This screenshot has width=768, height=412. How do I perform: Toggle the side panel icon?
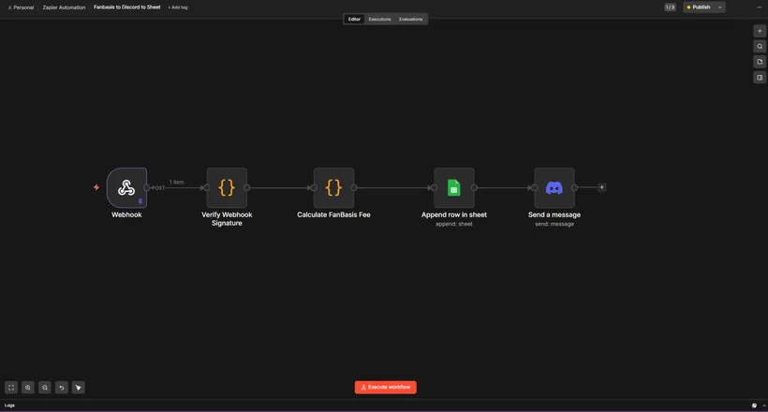760,78
